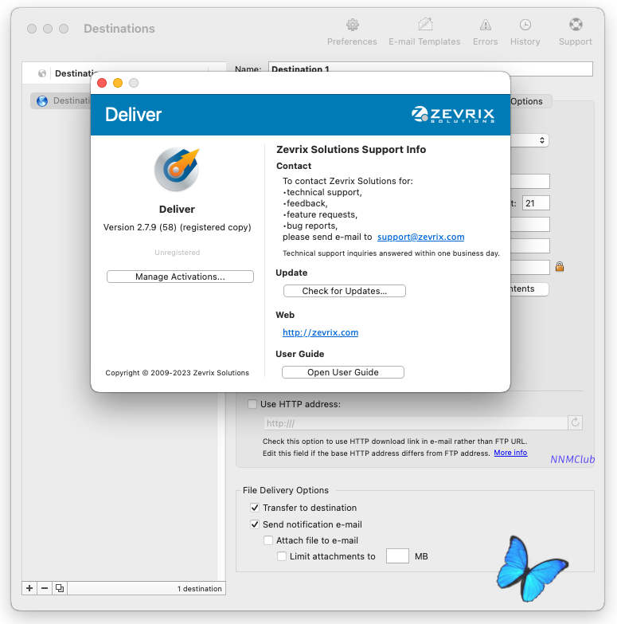Click Check for Updates button
The image size is (617, 624).
pyautogui.click(x=344, y=291)
